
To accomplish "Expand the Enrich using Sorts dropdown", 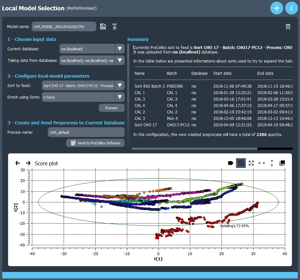I will [x=119, y=97].
